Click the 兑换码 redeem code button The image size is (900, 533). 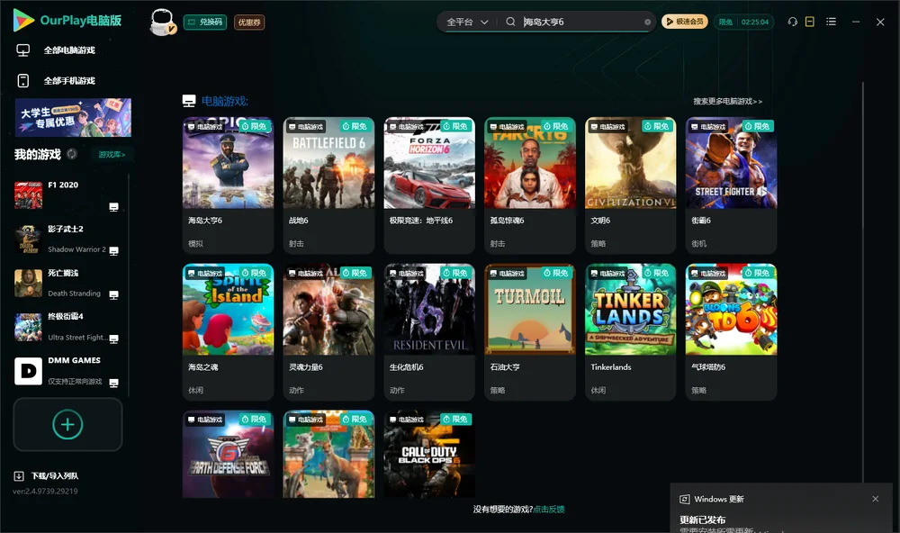[x=205, y=22]
